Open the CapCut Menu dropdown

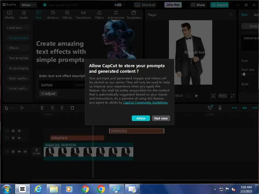(x=28, y=5)
